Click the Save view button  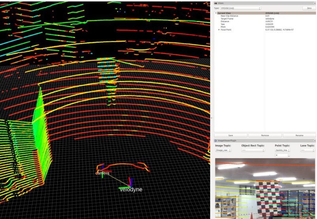tap(231, 135)
